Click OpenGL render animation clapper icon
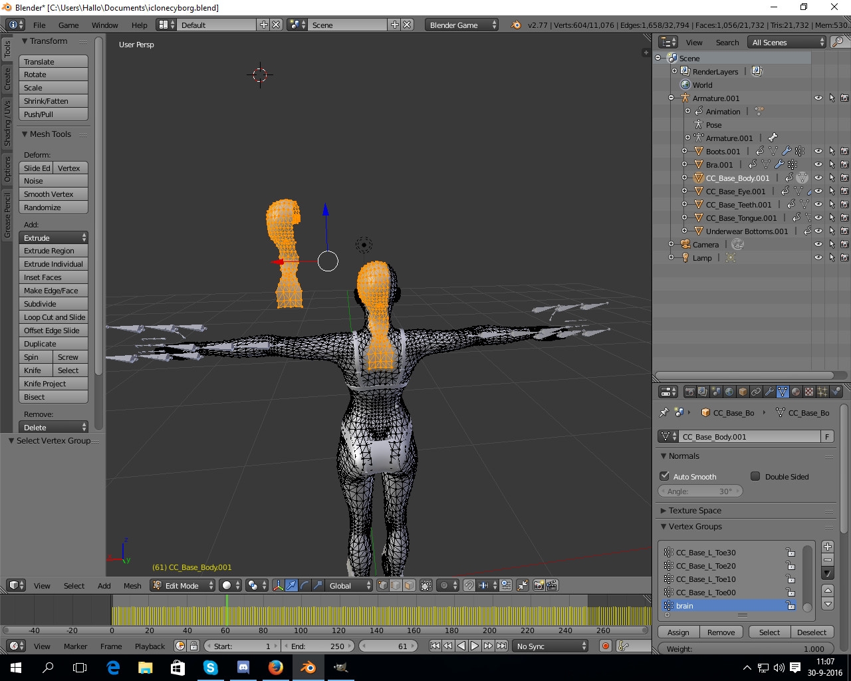 [x=552, y=585]
